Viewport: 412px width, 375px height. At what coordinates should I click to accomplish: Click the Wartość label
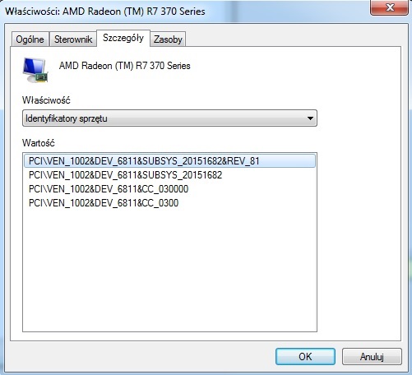point(39,143)
